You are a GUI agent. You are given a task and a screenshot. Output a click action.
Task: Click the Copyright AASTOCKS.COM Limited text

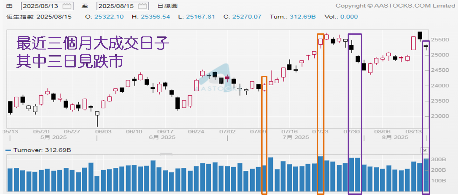click(395, 6)
